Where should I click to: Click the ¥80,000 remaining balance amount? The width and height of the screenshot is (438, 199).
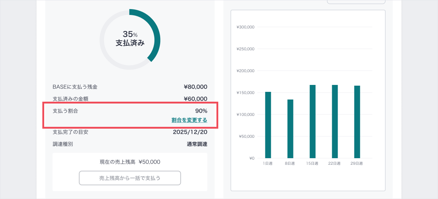(195, 87)
